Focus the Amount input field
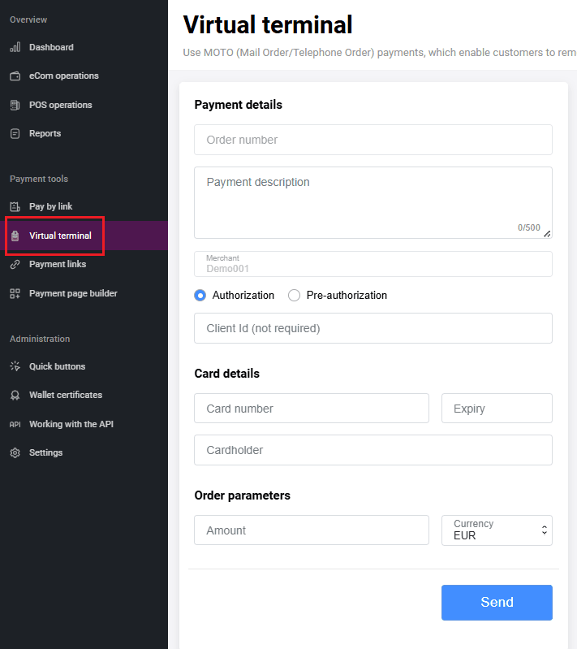 pyautogui.click(x=312, y=530)
